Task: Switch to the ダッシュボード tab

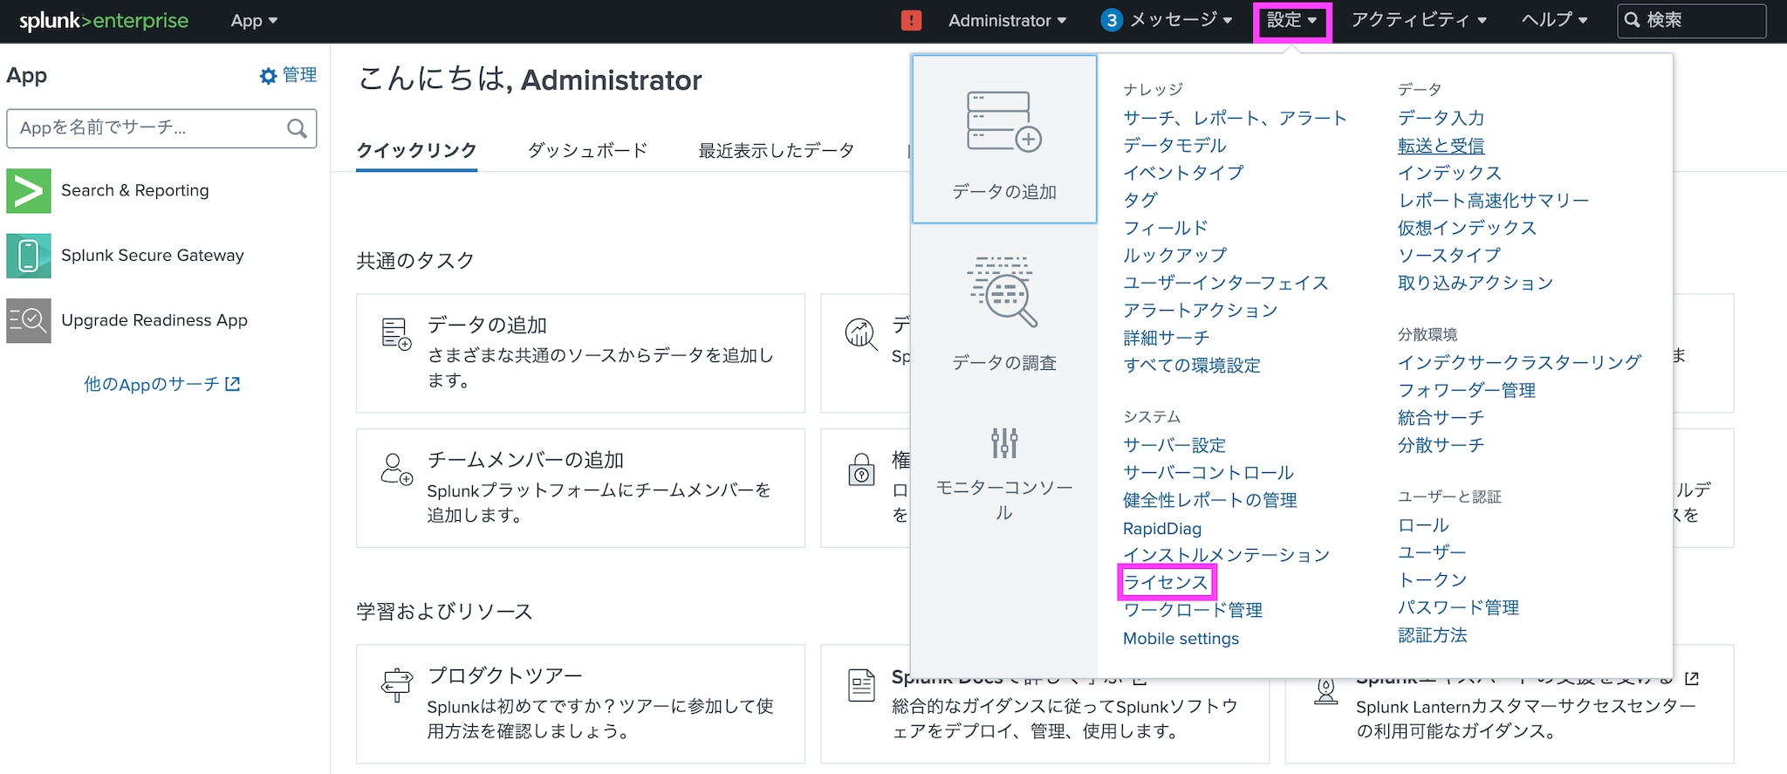Action: (x=587, y=150)
